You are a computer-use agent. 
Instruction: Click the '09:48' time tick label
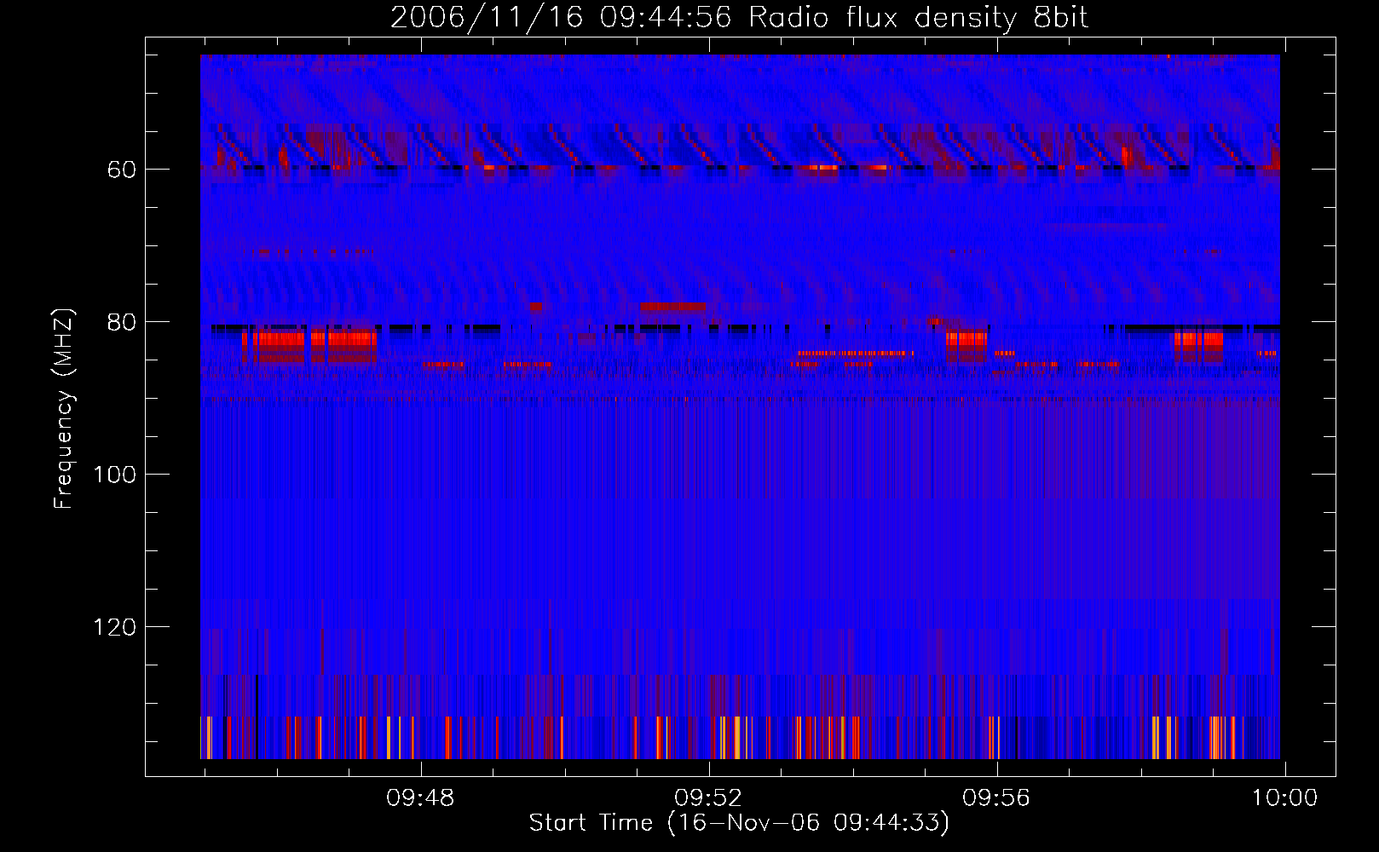pyautogui.click(x=420, y=798)
